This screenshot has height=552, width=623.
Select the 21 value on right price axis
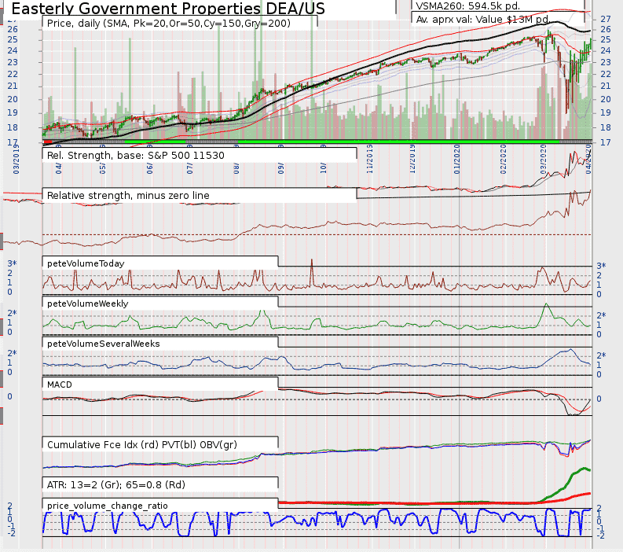606,86
